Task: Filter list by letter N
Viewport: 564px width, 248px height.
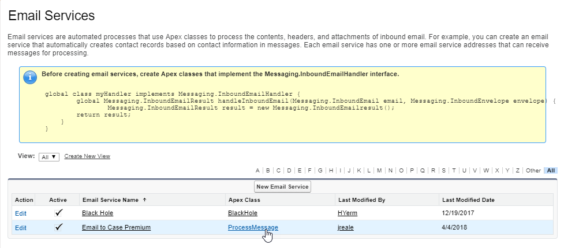Action: (390, 171)
